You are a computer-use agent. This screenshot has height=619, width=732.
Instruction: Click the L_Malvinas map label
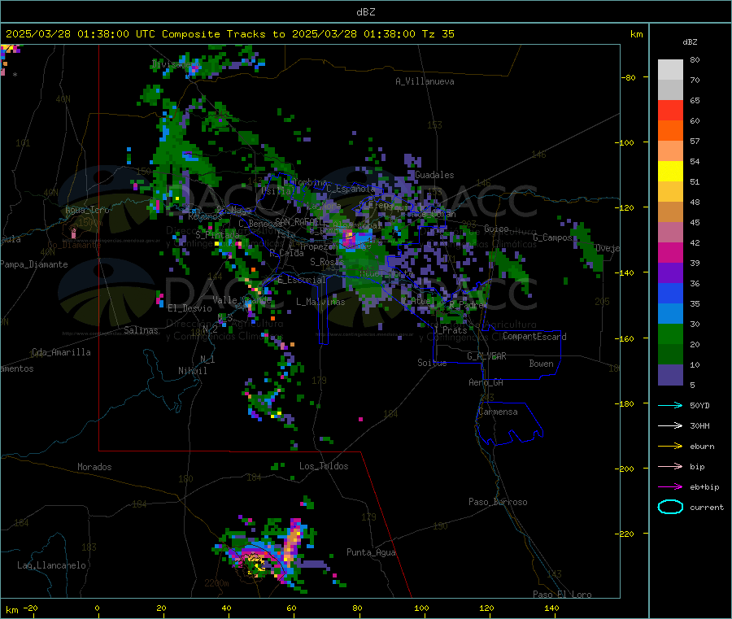pyautogui.click(x=320, y=302)
